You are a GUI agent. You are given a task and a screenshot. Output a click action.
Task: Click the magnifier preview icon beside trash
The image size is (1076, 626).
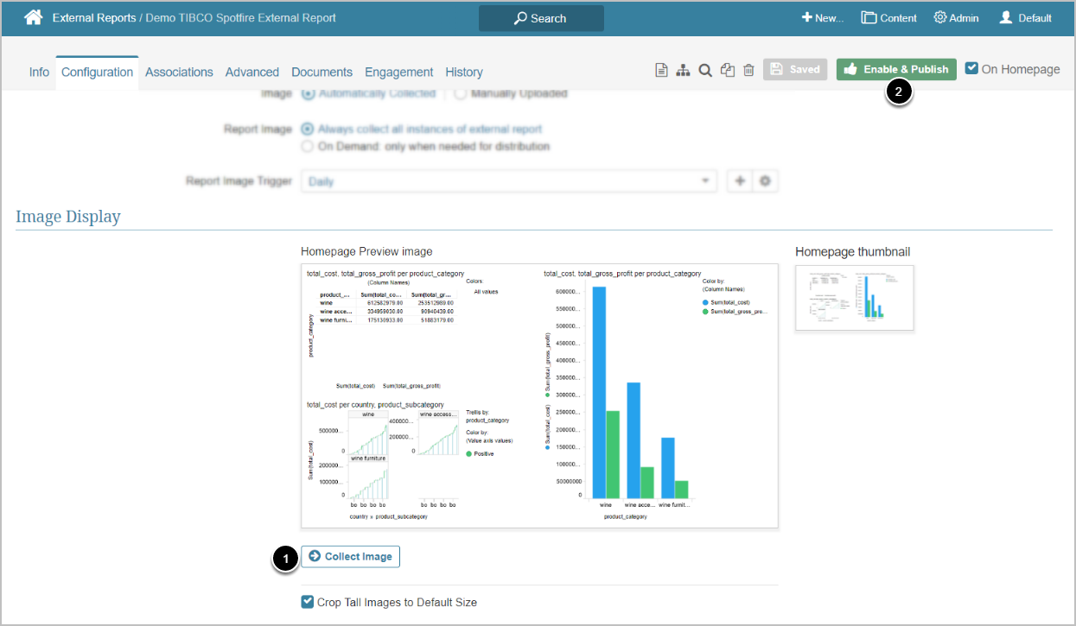(705, 71)
